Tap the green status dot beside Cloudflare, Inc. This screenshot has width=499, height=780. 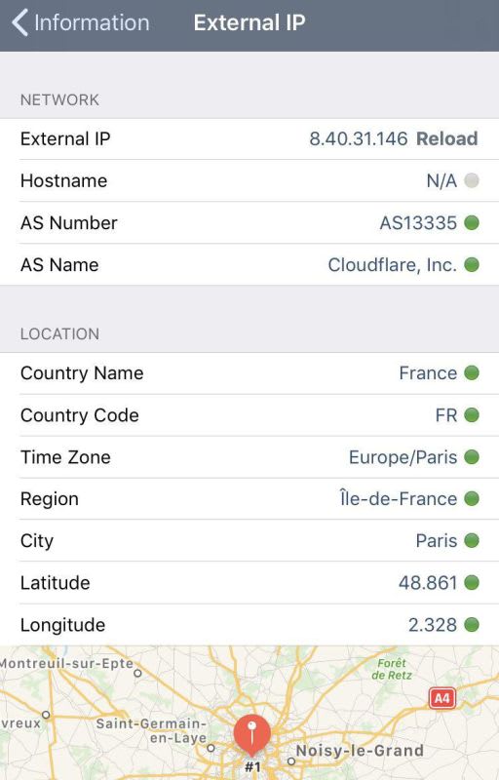coord(471,264)
